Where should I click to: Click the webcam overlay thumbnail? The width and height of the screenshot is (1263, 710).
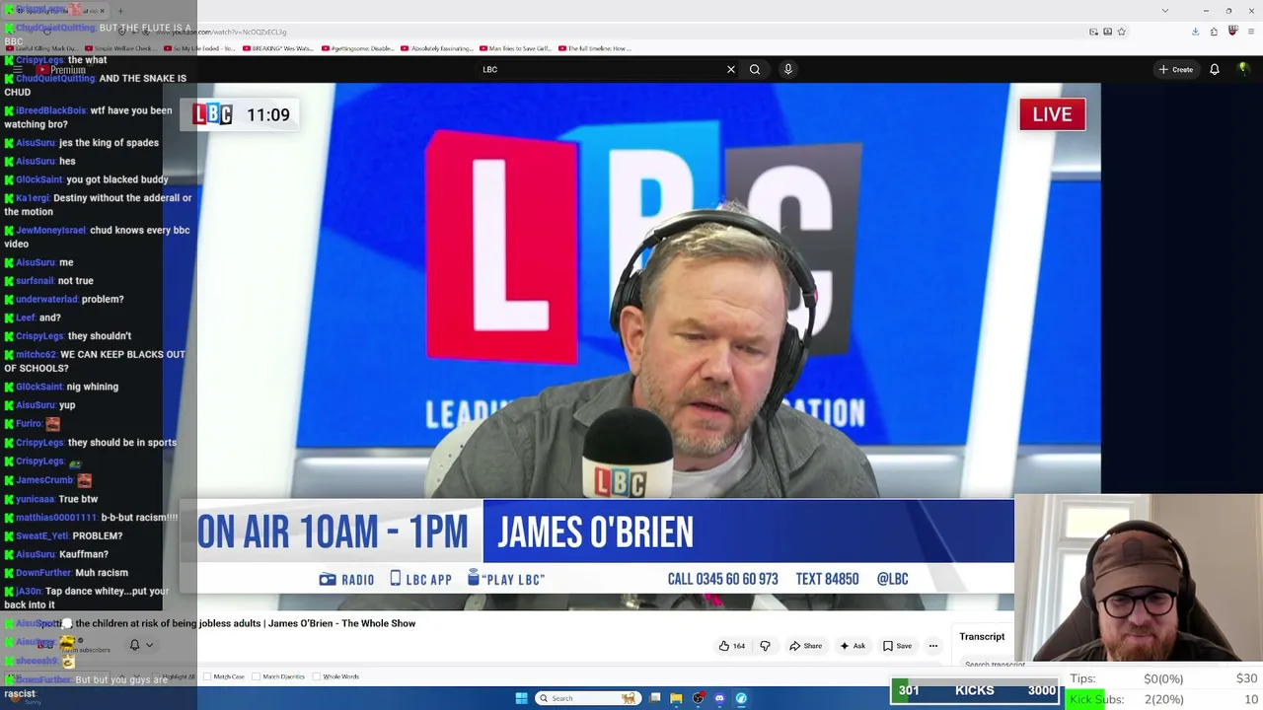point(1139,578)
